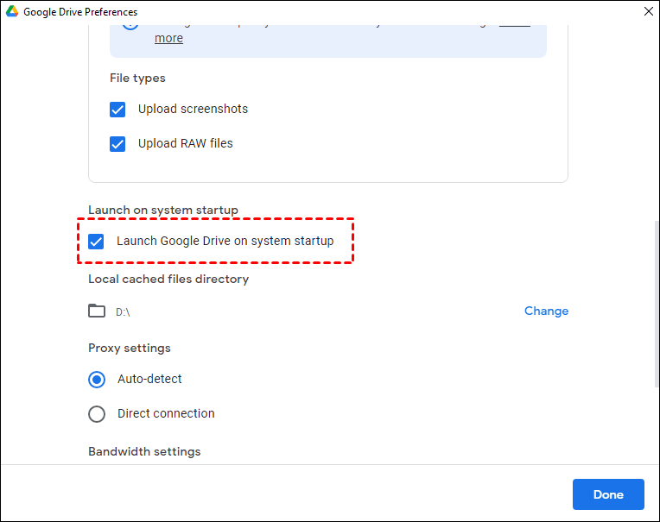Choose Direct connection proxy setting
Screen dimensions: 660x522
click(97, 414)
